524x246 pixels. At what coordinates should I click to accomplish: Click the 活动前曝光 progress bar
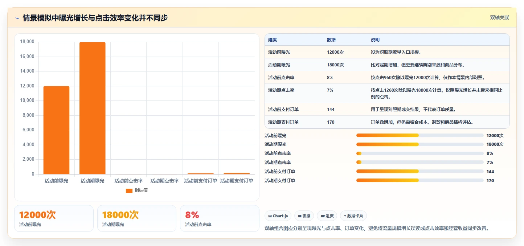(x=420, y=135)
